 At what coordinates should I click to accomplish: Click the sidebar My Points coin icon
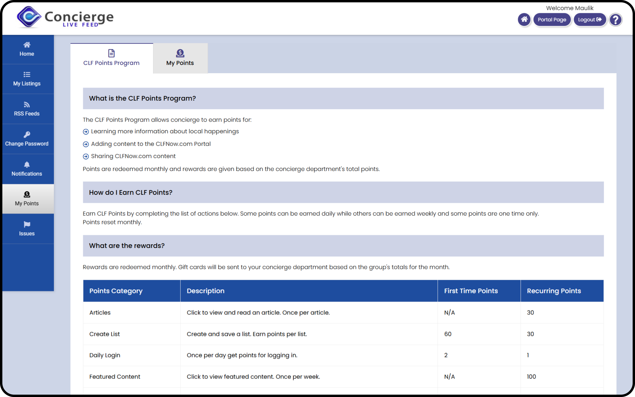(x=27, y=194)
